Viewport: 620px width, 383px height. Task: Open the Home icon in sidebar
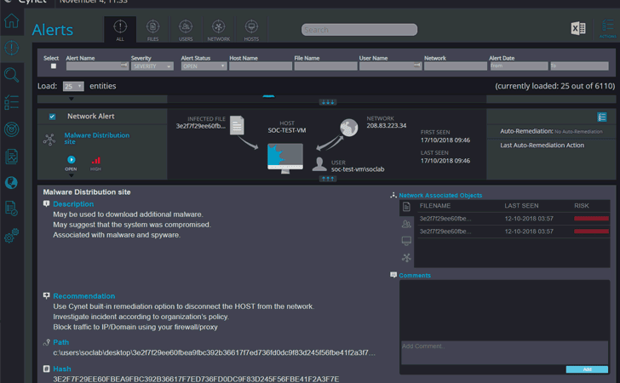[x=11, y=20]
